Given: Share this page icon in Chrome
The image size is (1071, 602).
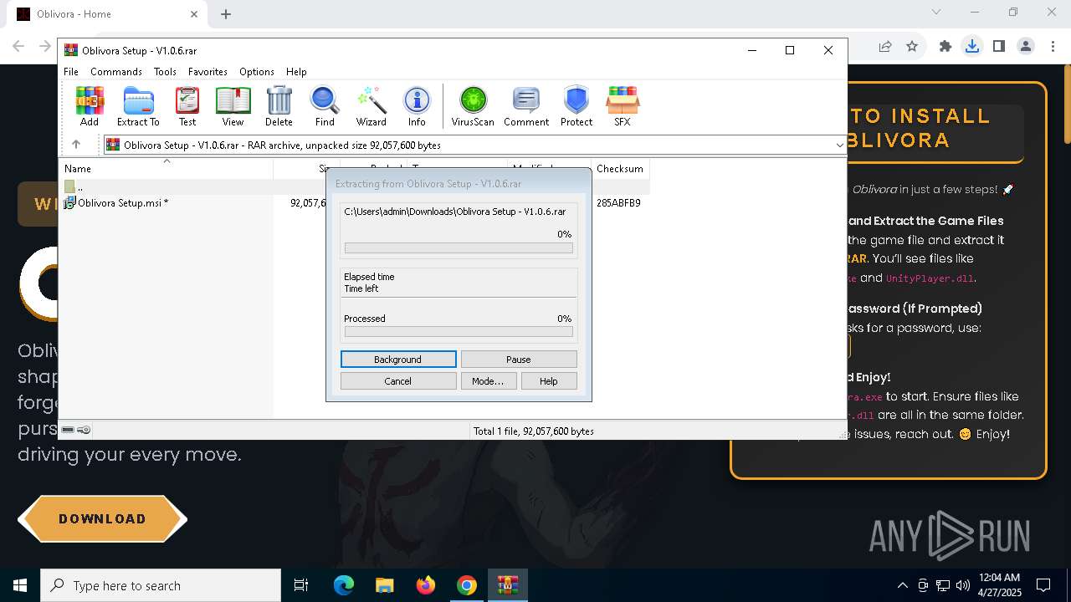Looking at the screenshot, I should (x=885, y=47).
